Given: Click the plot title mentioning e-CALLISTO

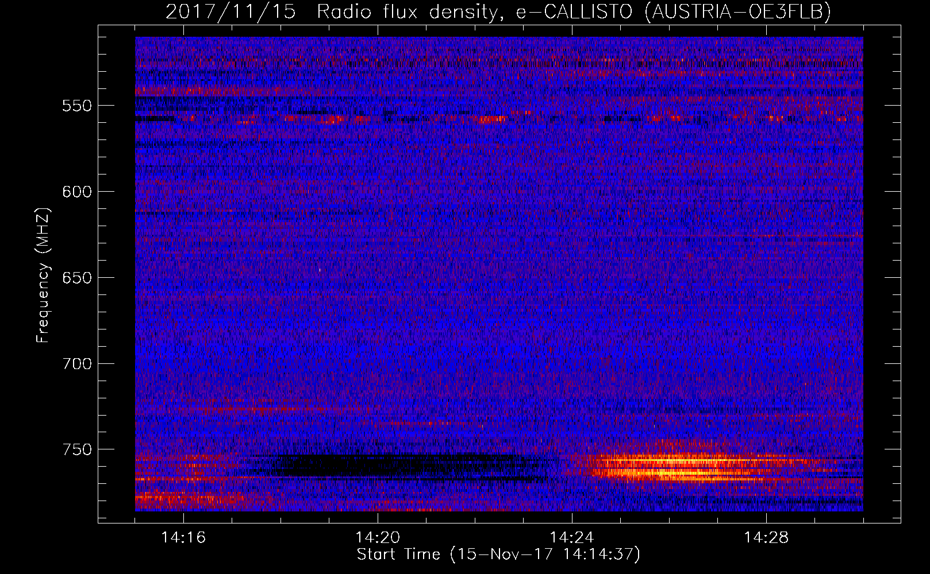Looking at the screenshot, I should pos(498,11).
